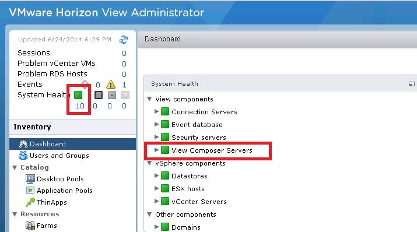Expand the Datastores node
The image size is (417, 232).
point(157,175)
